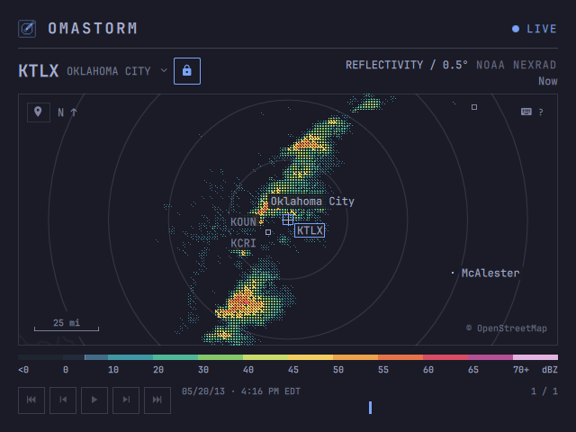Click the McAlester city label
This screenshot has width=576, height=432.
pos(490,273)
